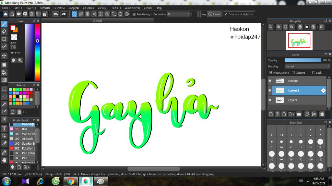Enable concentric circle snap guide

[107, 14]
